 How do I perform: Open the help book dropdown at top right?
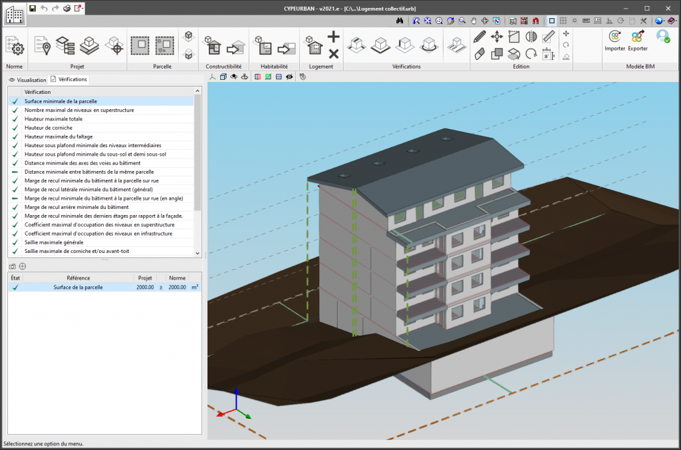point(672,21)
